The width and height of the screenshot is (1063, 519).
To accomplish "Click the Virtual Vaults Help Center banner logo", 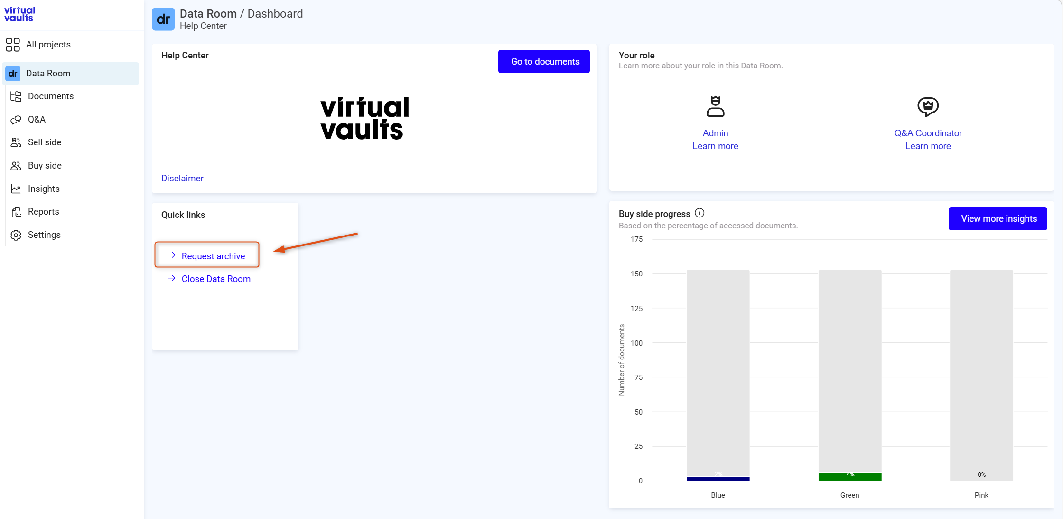I will (x=364, y=118).
